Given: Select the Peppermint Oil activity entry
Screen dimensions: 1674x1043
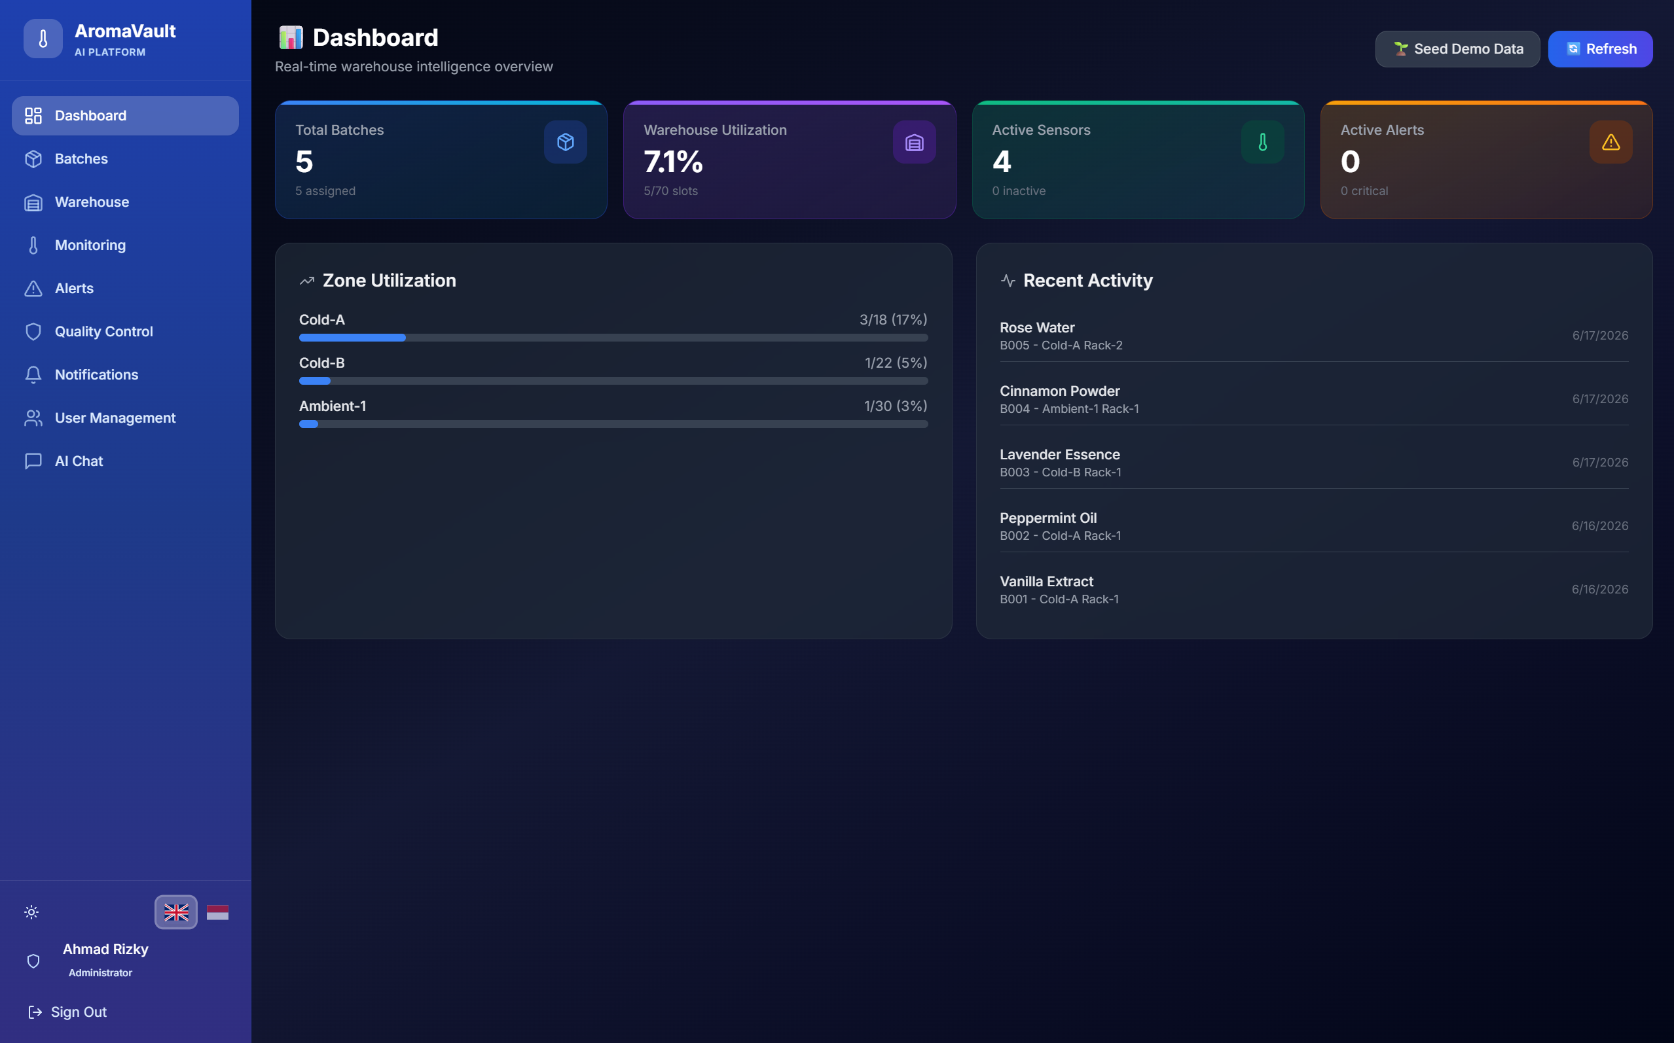Looking at the screenshot, I should 1314,526.
